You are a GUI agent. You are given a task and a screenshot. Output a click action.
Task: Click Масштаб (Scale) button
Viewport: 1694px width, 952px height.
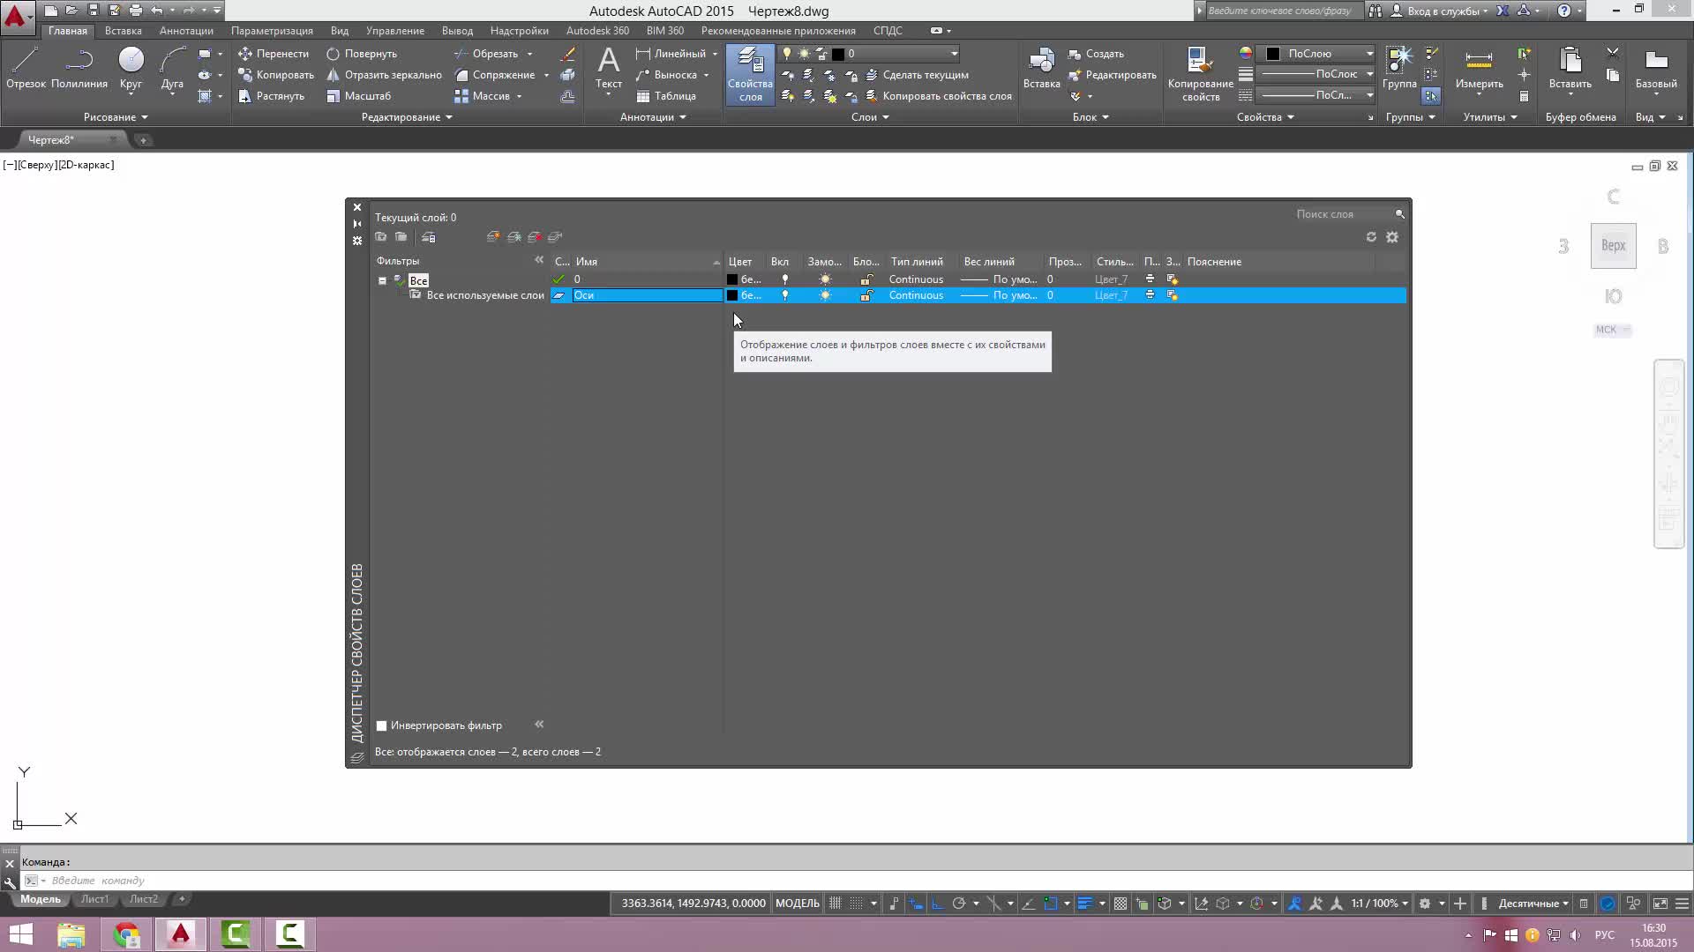pos(358,96)
